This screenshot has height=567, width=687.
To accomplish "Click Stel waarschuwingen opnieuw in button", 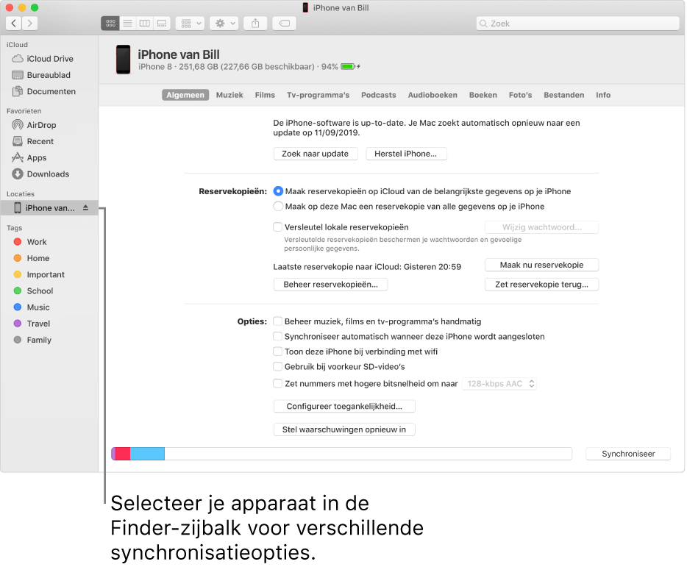I will [344, 429].
